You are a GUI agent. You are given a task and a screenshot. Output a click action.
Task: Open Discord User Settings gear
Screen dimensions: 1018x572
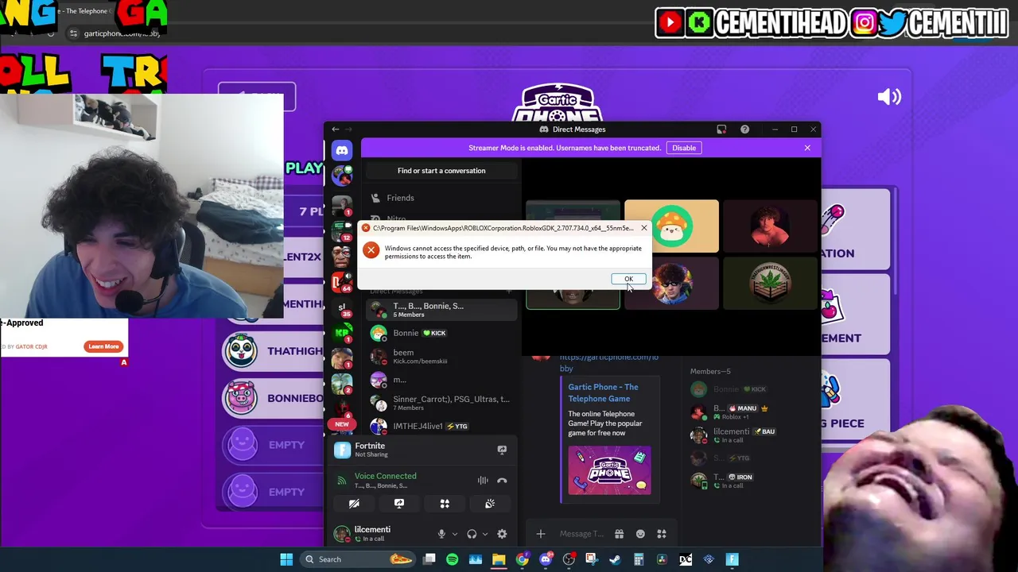tap(502, 534)
